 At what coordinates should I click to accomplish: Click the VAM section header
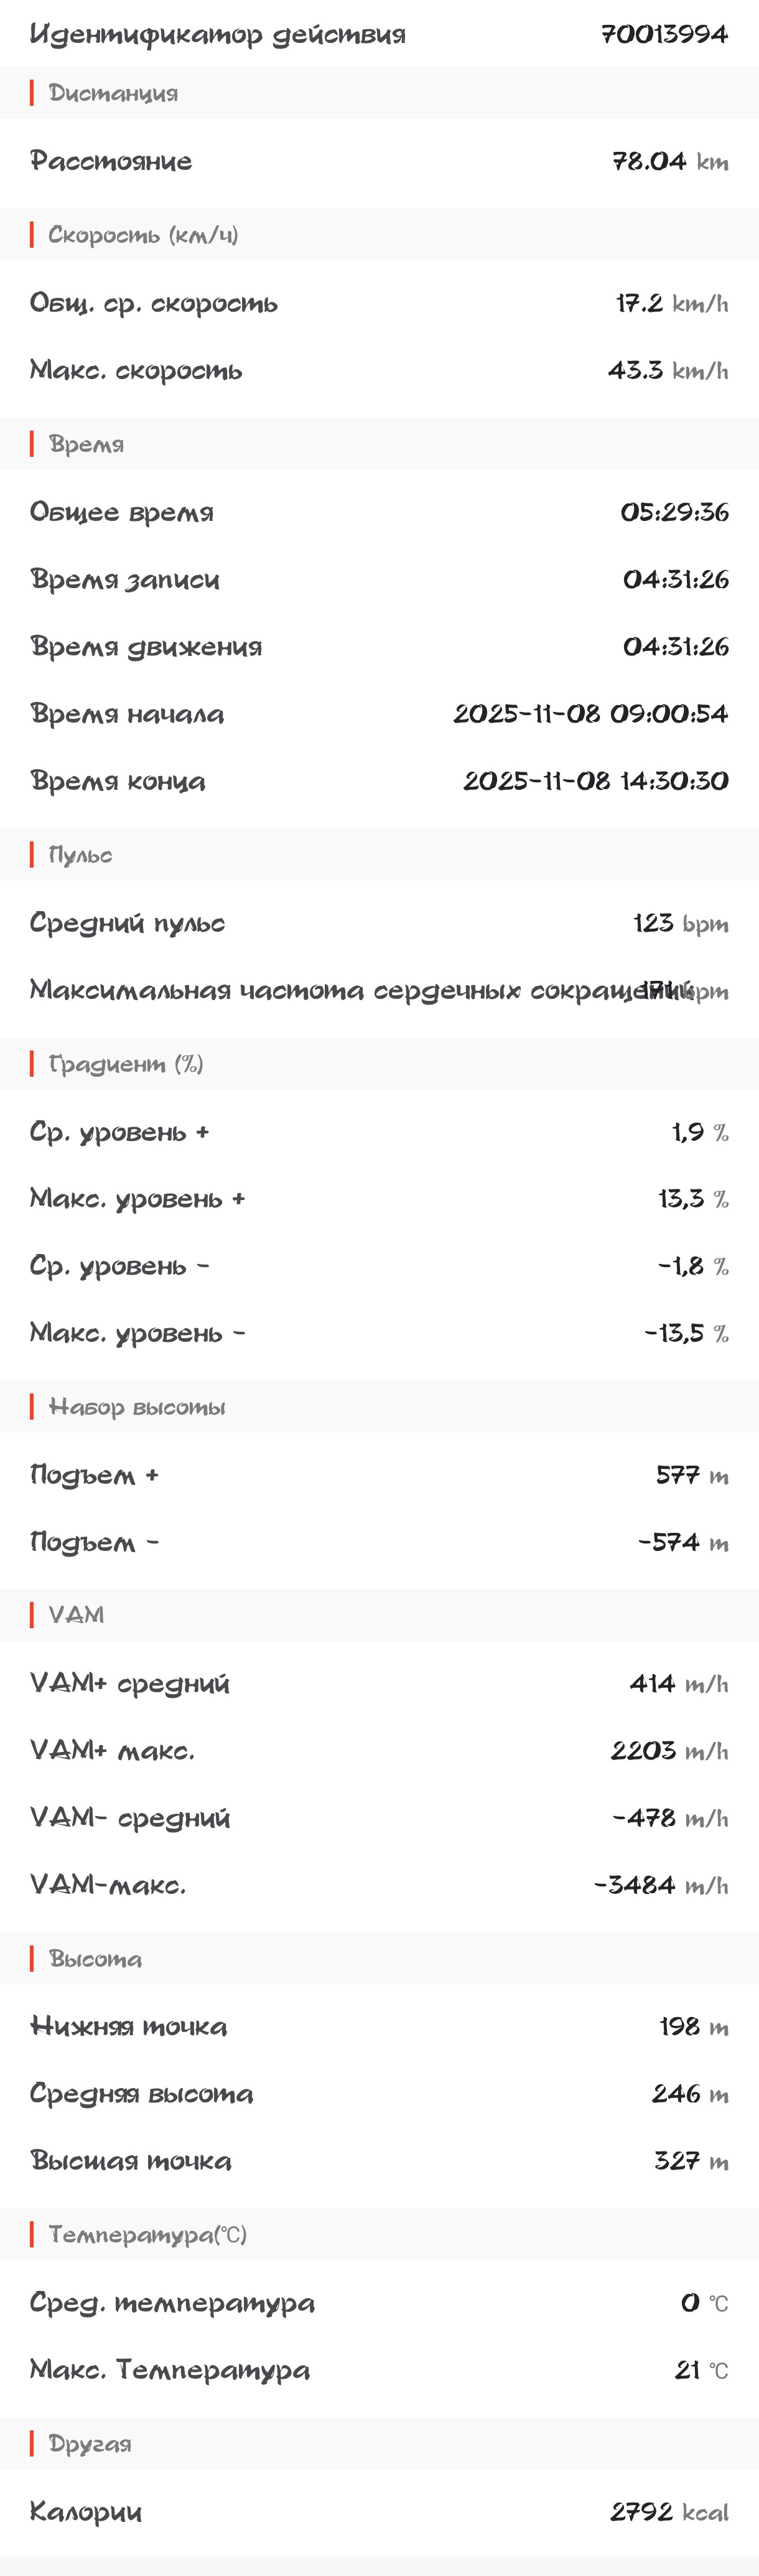[379, 1615]
